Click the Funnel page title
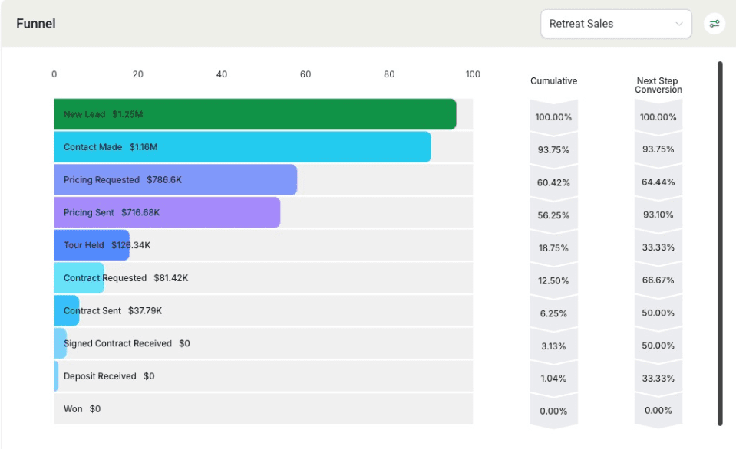This screenshot has width=736, height=449. tap(37, 23)
